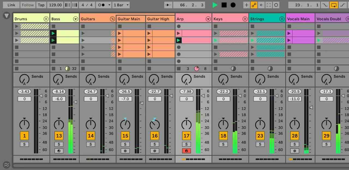This screenshot has height=170, width=349.
Task: Click Vocals Main volume value -11.0
Action: (x=294, y=99)
